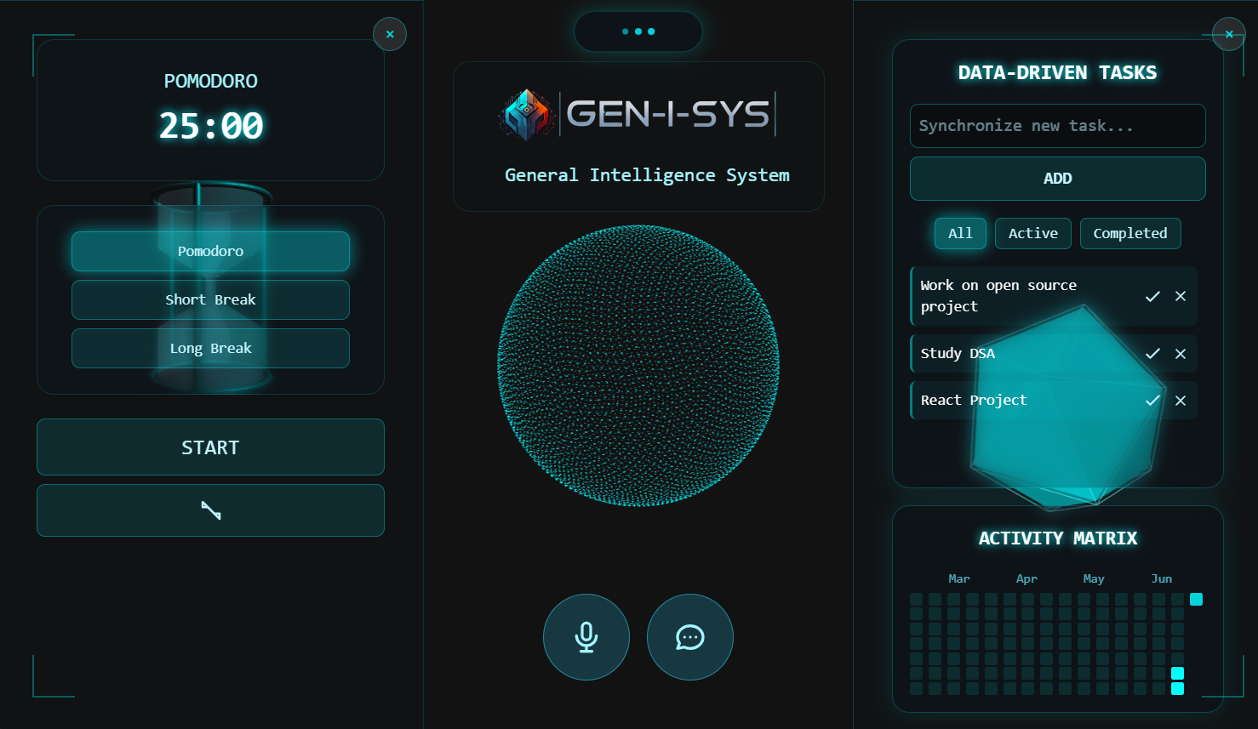Mark Study DSA as complete
The image size is (1258, 729).
[1152, 354]
